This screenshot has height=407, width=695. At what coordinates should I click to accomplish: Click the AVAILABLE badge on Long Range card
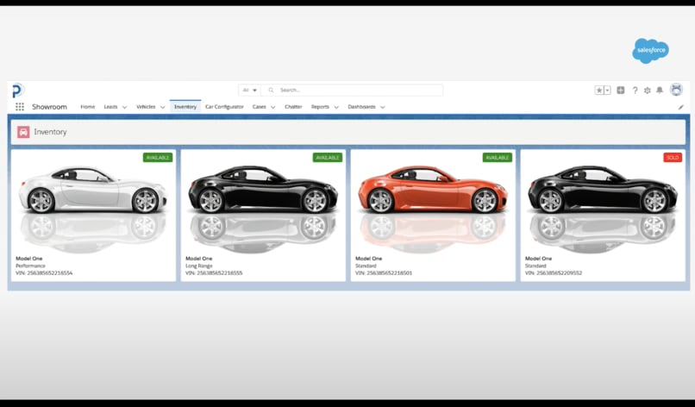(328, 158)
